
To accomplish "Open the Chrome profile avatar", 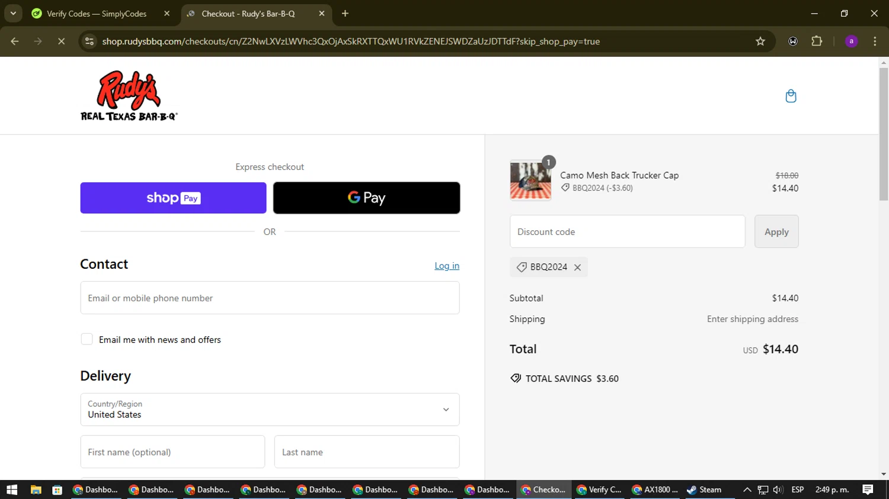I will click(851, 41).
